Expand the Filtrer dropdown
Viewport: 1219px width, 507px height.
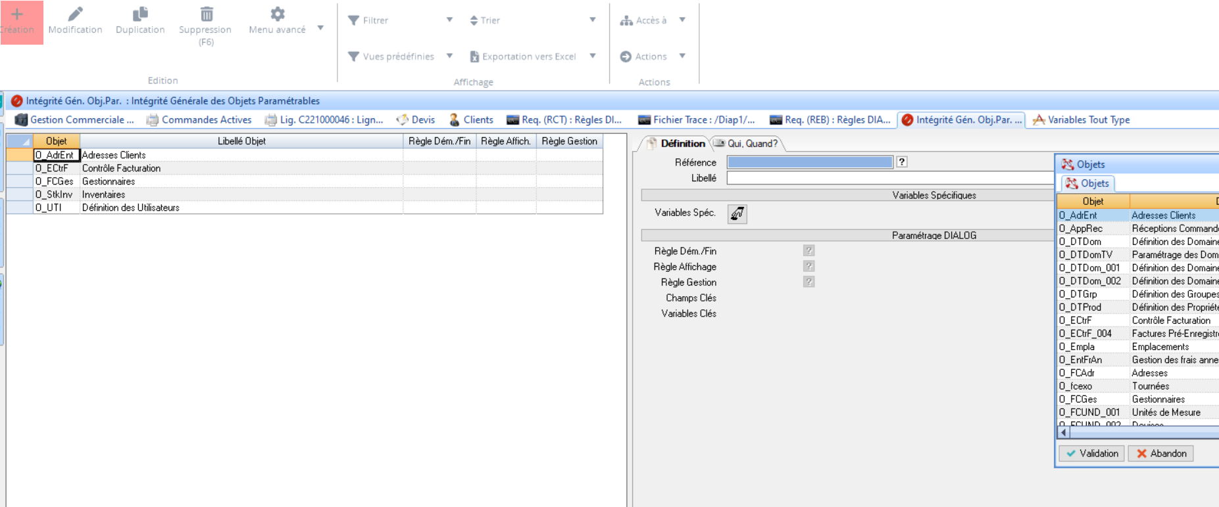449,20
